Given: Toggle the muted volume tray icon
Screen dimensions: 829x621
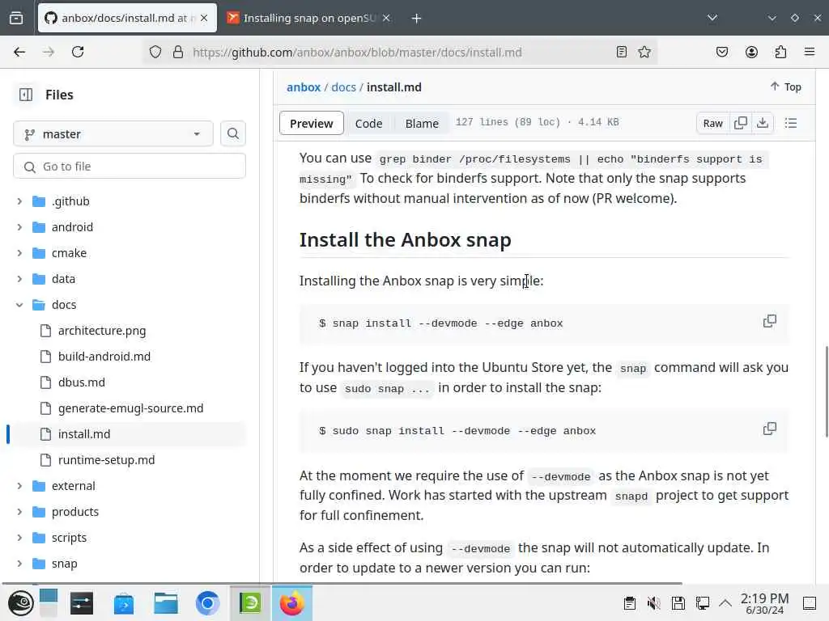Looking at the screenshot, I should pos(654,603).
